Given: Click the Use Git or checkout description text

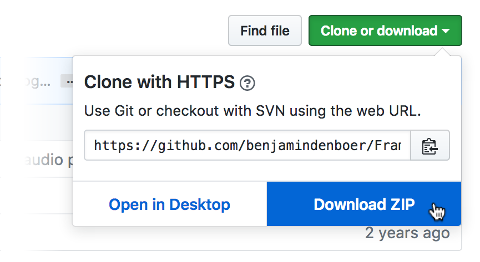Looking at the screenshot, I should (x=252, y=111).
